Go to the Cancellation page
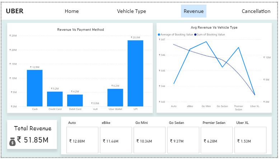This screenshot has height=159, width=279. (x=256, y=11)
